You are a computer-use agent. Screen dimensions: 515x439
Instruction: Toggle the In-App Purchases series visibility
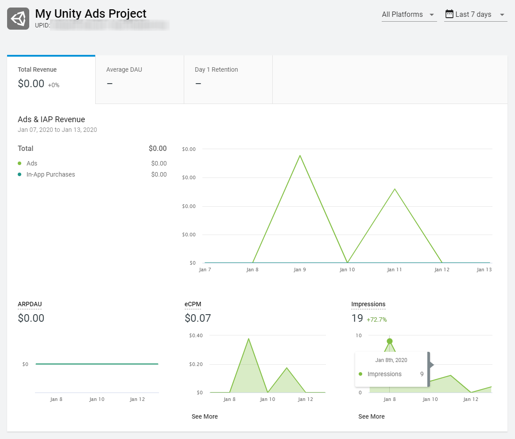[x=50, y=174]
